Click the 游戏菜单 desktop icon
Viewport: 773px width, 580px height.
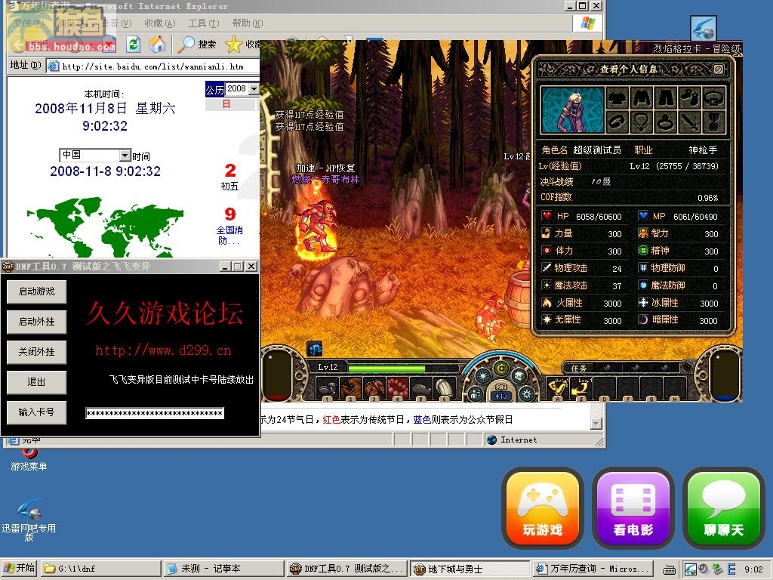[x=29, y=458]
